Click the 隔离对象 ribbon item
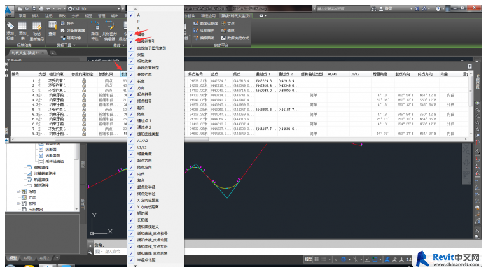The width and height of the screenshot is (486, 272). (71, 38)
